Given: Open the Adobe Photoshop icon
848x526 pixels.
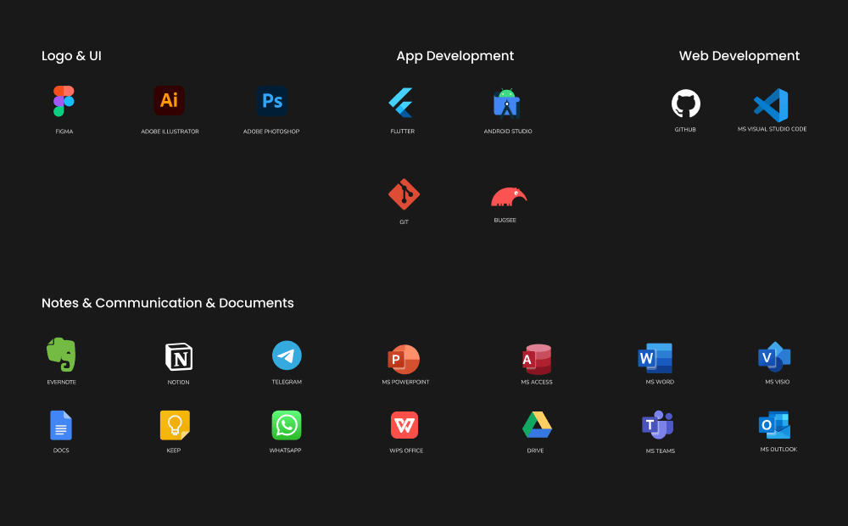Looking at the screenshot, I should coord(271,101).
